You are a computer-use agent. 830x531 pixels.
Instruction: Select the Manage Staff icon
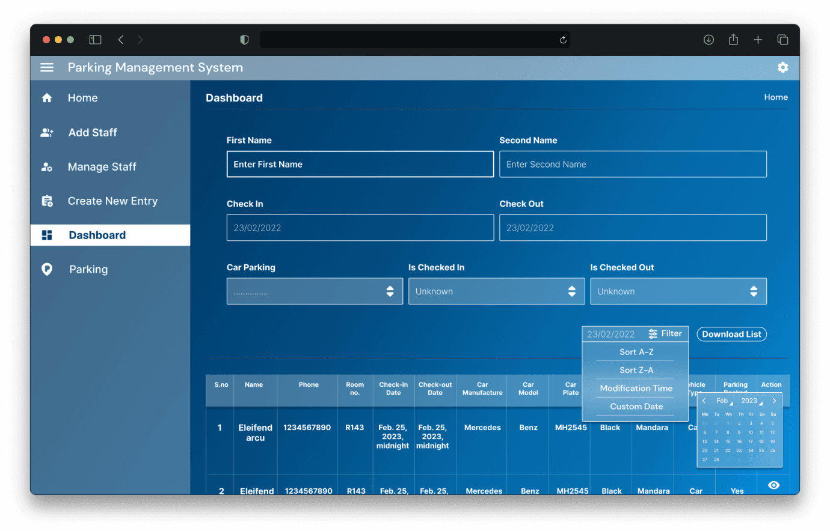pos(47,166)
